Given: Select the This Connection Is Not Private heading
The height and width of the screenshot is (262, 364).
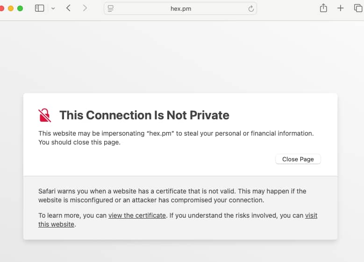Looking at the screenshot, I should tap(144, 115).
